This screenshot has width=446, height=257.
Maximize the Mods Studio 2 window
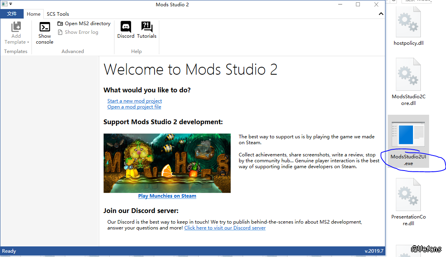click(x=358, y=4)
